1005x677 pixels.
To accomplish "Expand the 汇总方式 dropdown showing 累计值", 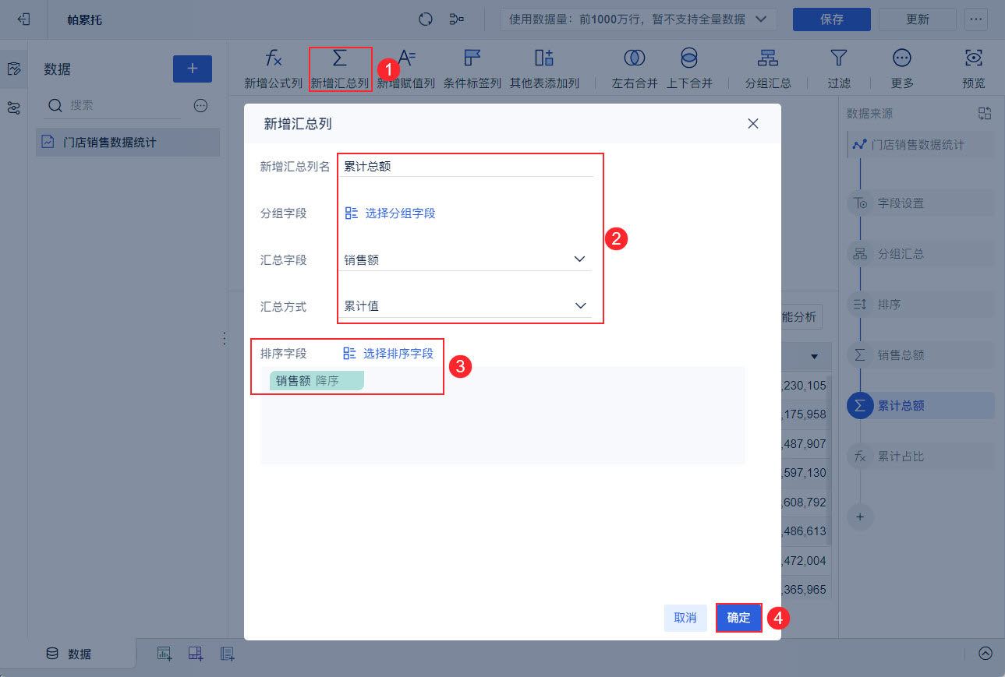I will click(465, 306).
